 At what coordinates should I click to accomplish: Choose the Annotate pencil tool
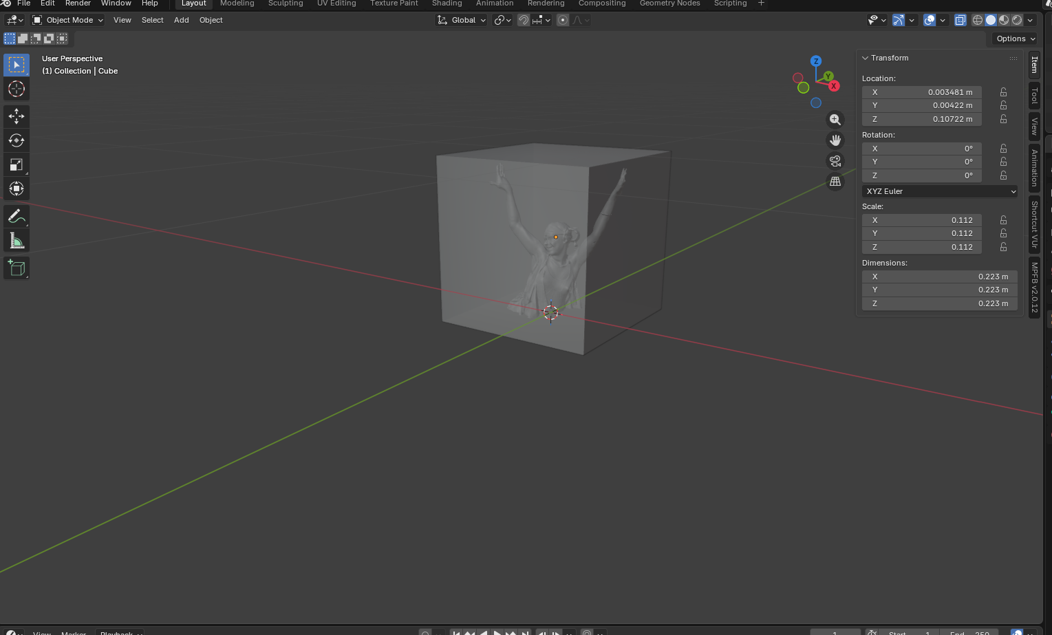coord(17,217)
